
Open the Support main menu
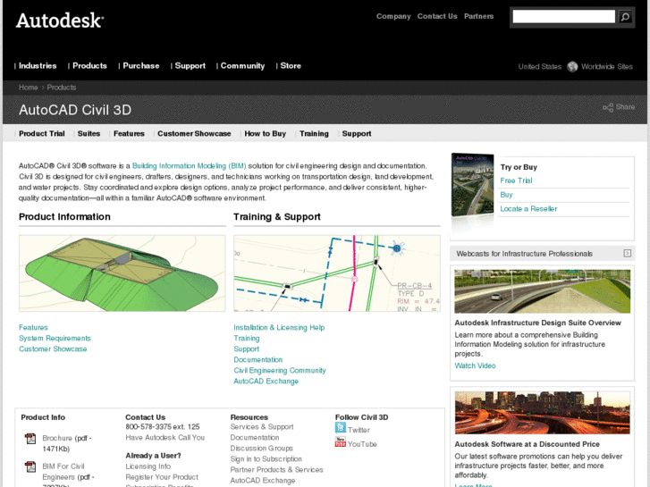pos(190,66)
